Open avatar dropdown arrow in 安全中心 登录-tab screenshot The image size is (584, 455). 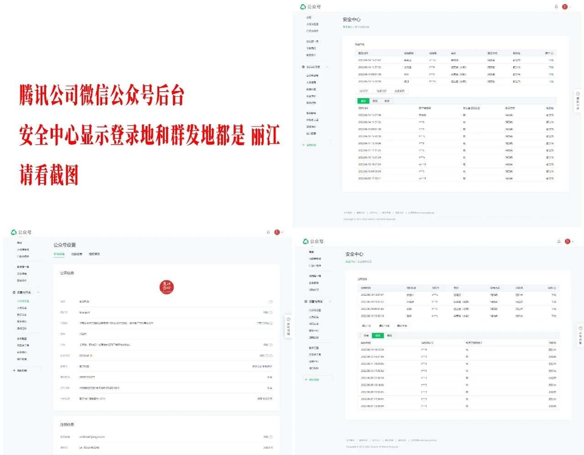tap(570, 7)
